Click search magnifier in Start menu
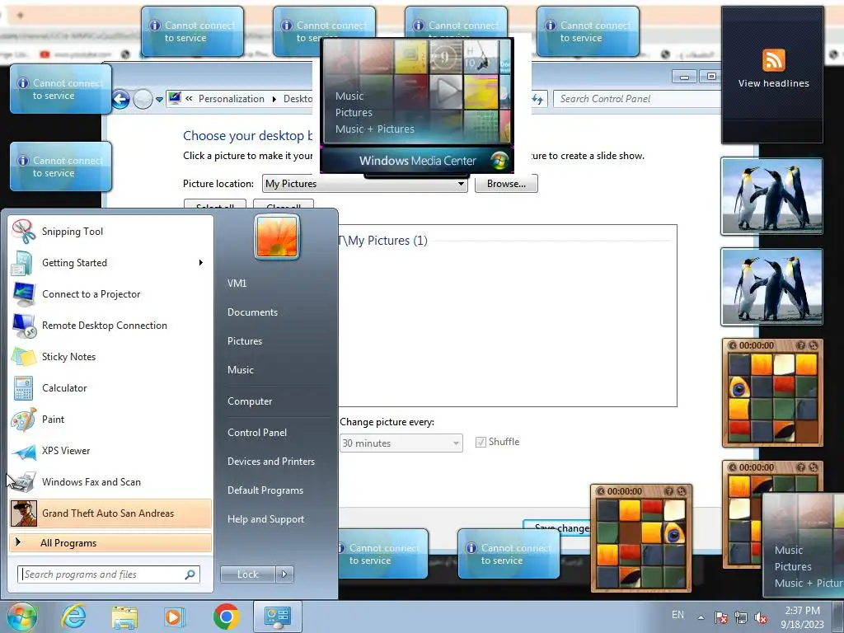 [190, 574]
